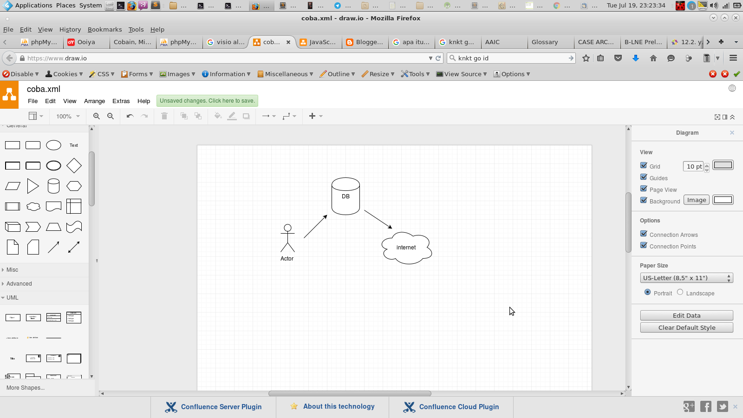743x418 pixels.
Task: Click the Redo icon in the toolbar
Action: tap(144, 116)
